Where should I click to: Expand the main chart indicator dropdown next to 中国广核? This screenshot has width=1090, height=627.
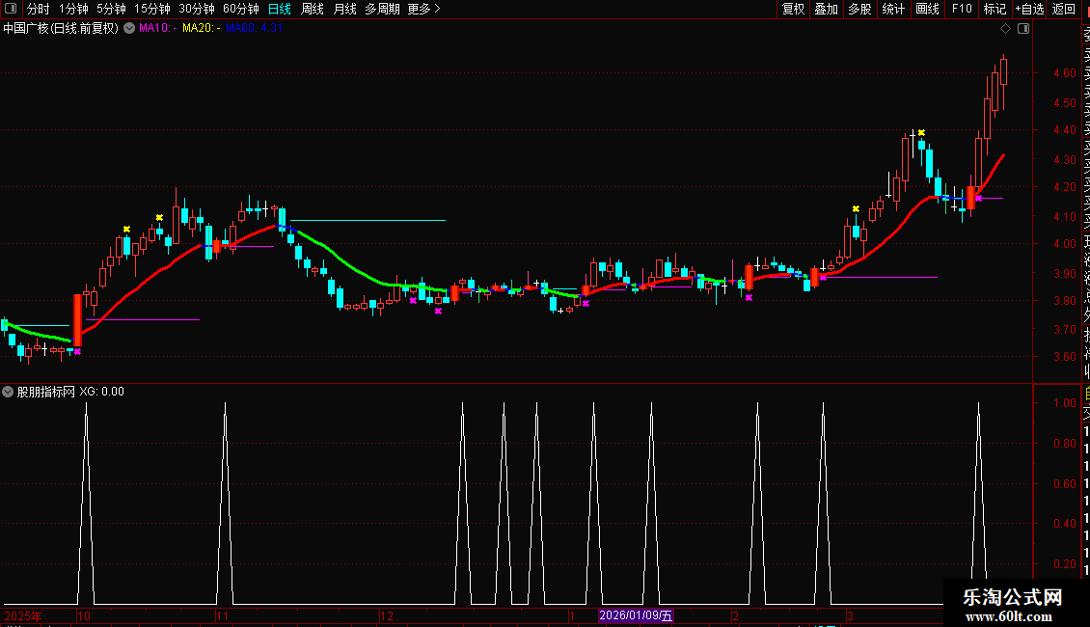point(128,29)
